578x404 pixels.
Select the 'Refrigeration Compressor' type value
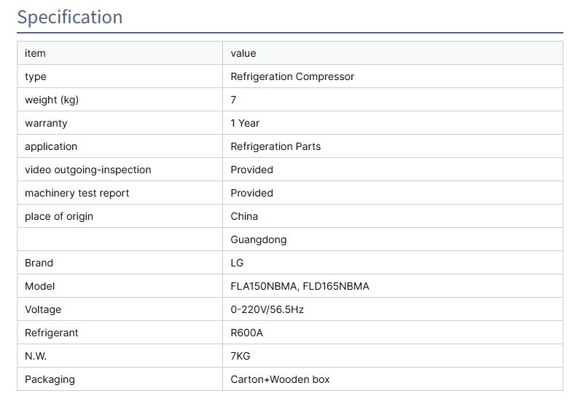292,76
